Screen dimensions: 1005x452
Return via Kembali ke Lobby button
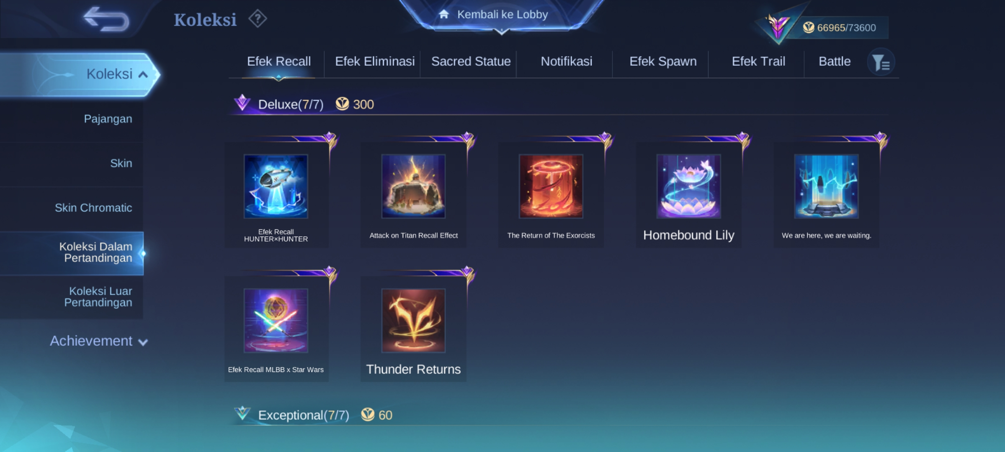(x=501, y=15)
